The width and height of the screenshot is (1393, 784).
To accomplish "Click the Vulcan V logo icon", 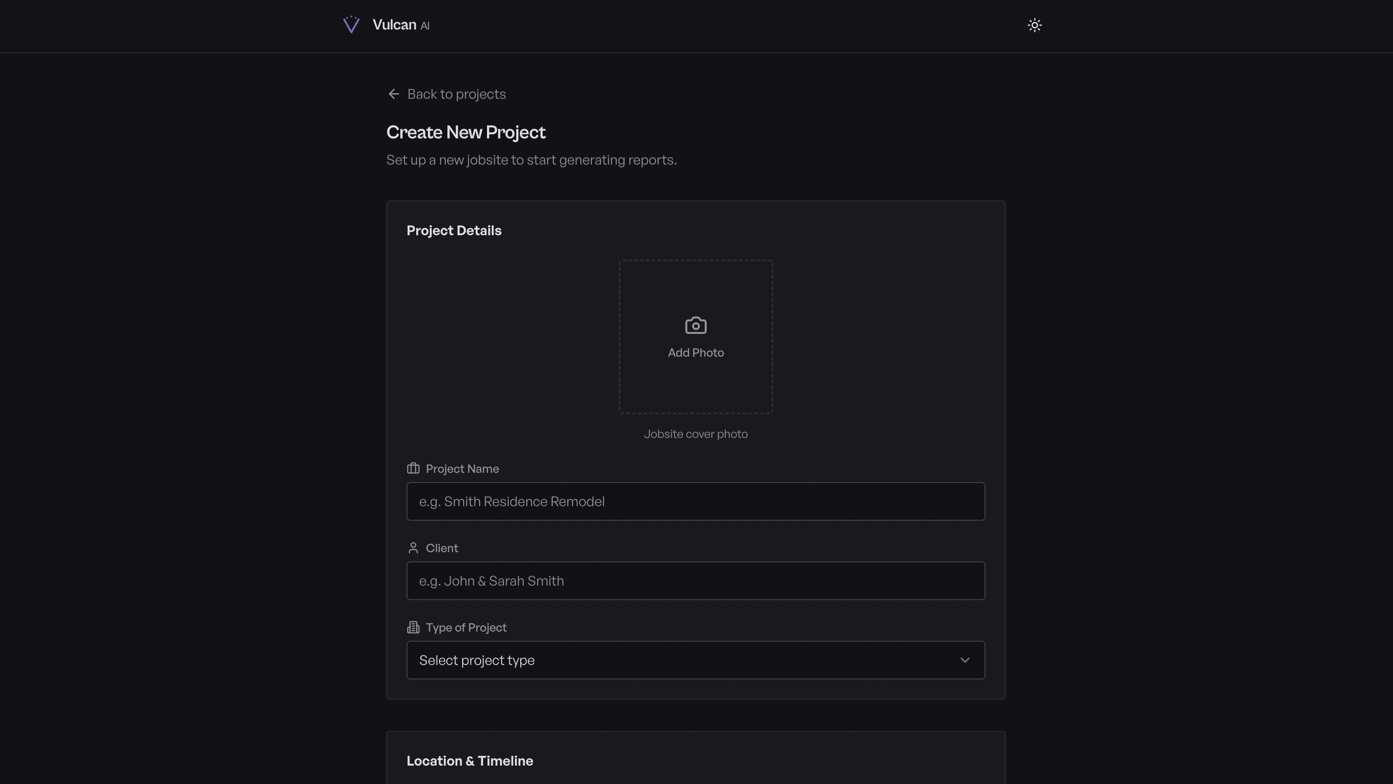I will click(351, 25).
